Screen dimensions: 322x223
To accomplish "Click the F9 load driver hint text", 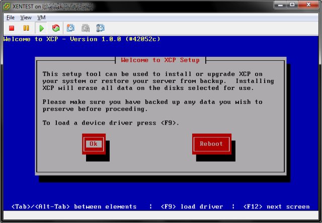I will [x=192, y=206].
